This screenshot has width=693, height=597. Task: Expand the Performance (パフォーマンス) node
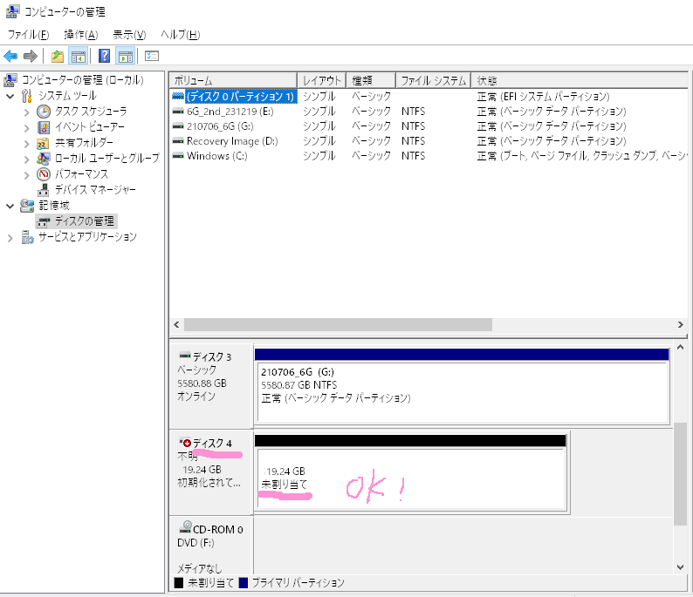tap(26, 176)
